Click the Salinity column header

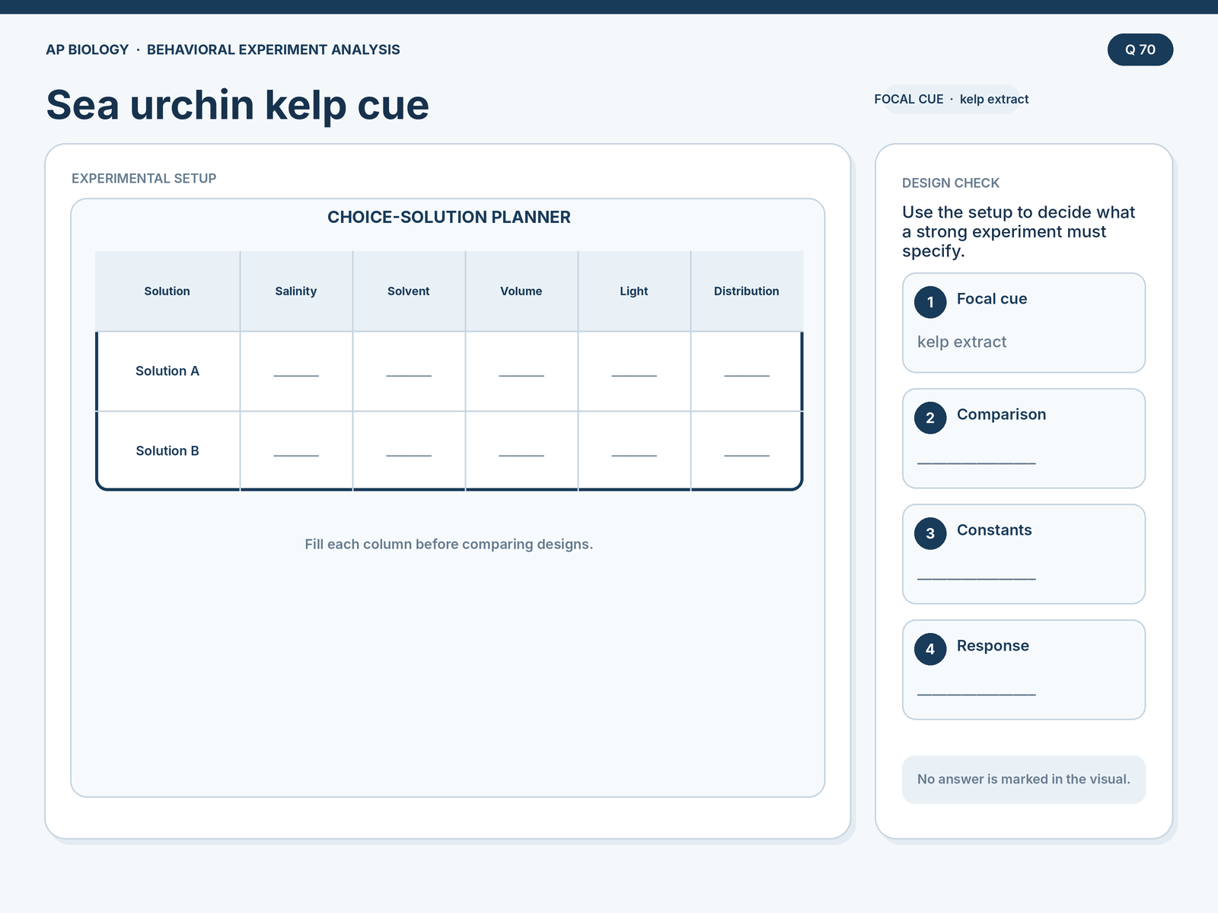(x=296, y=291)
